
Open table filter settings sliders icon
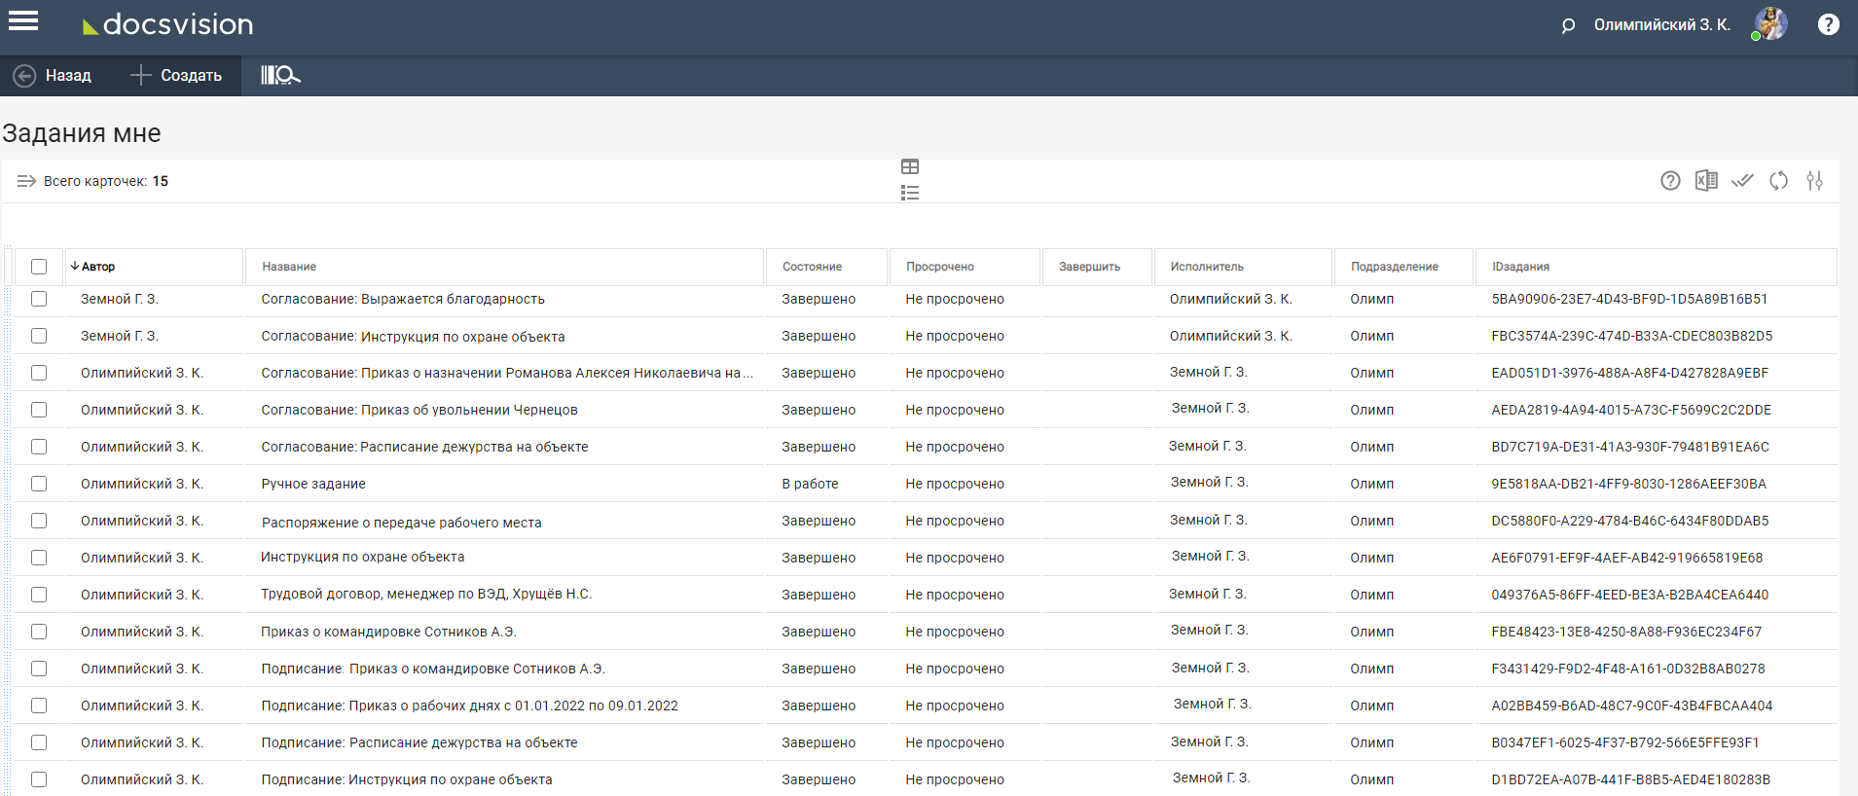tap(1814, 181)
